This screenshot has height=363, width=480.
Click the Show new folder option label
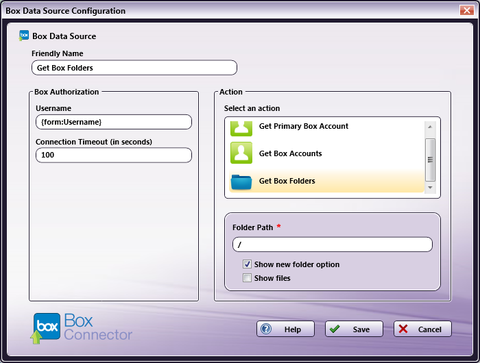pos(297,264)
